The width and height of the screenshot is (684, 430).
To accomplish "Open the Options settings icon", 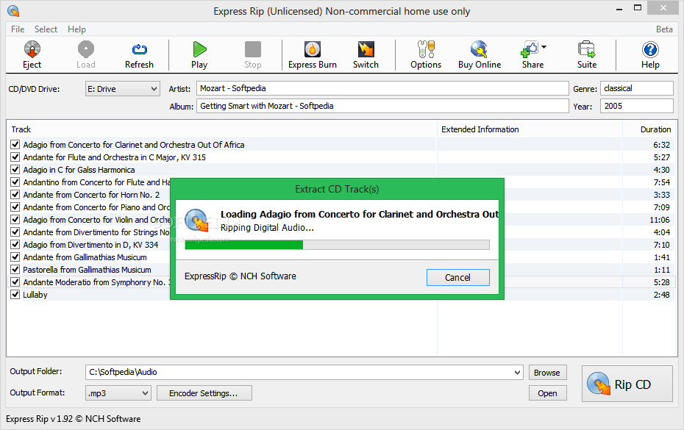I will tap(426, 49).
